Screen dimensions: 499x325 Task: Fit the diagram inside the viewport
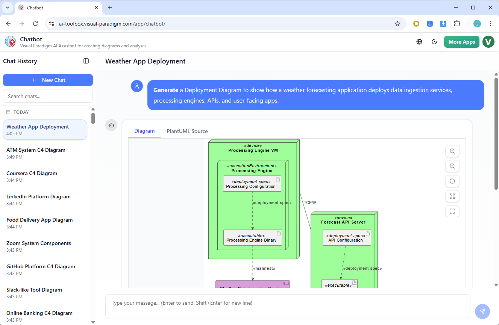pyautogui.click(x=452, y=211)
